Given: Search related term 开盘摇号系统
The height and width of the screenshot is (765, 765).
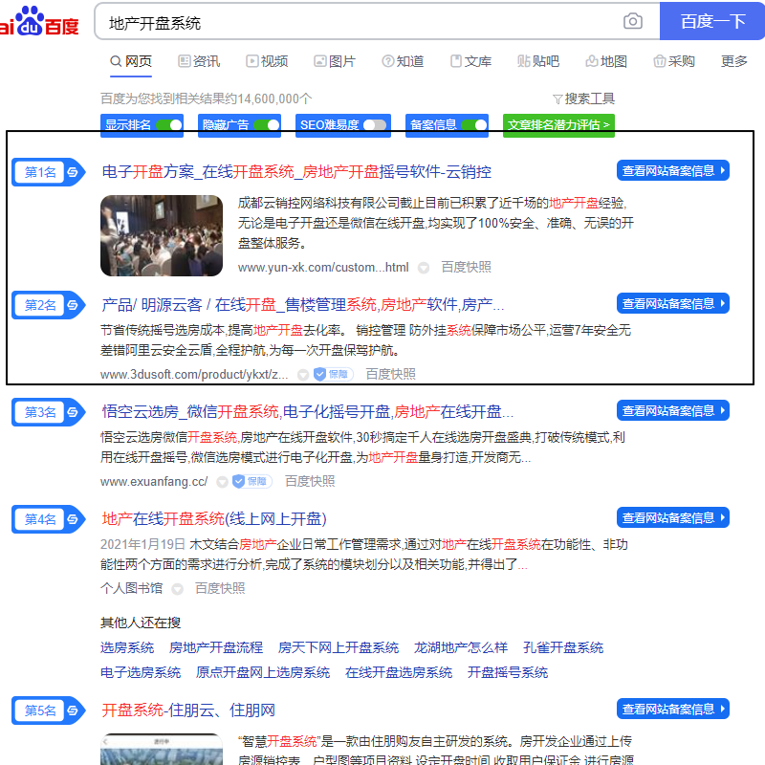Looking at the screenshot, I should (508, 673).
